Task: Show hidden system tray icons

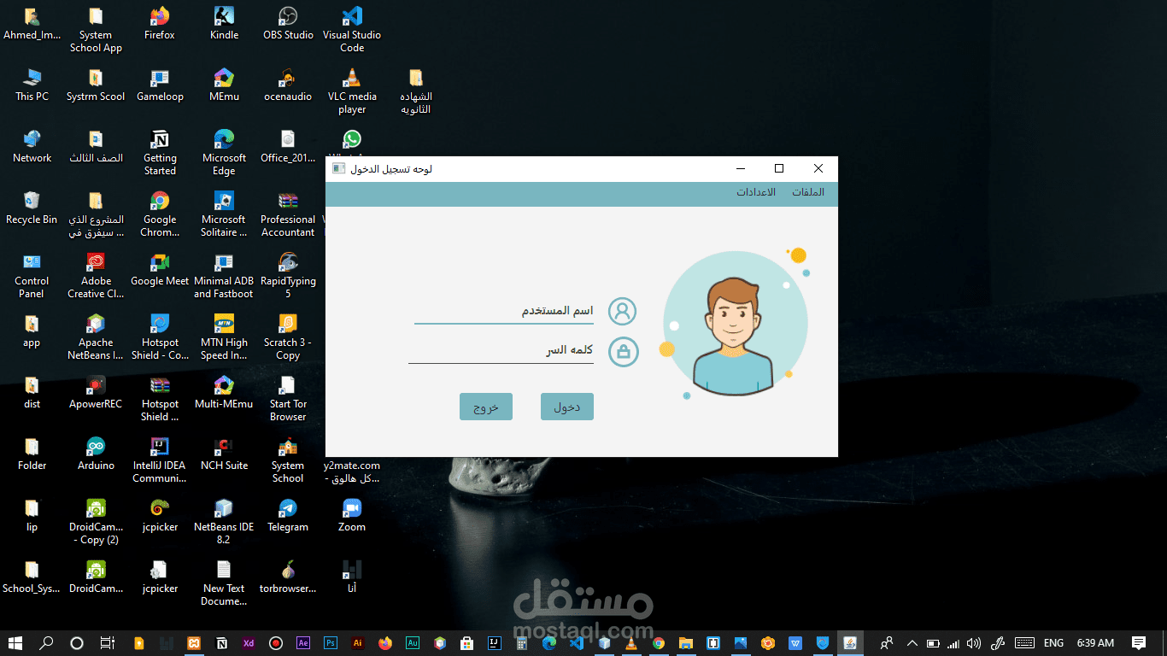Action: click(x=912, y=643)
